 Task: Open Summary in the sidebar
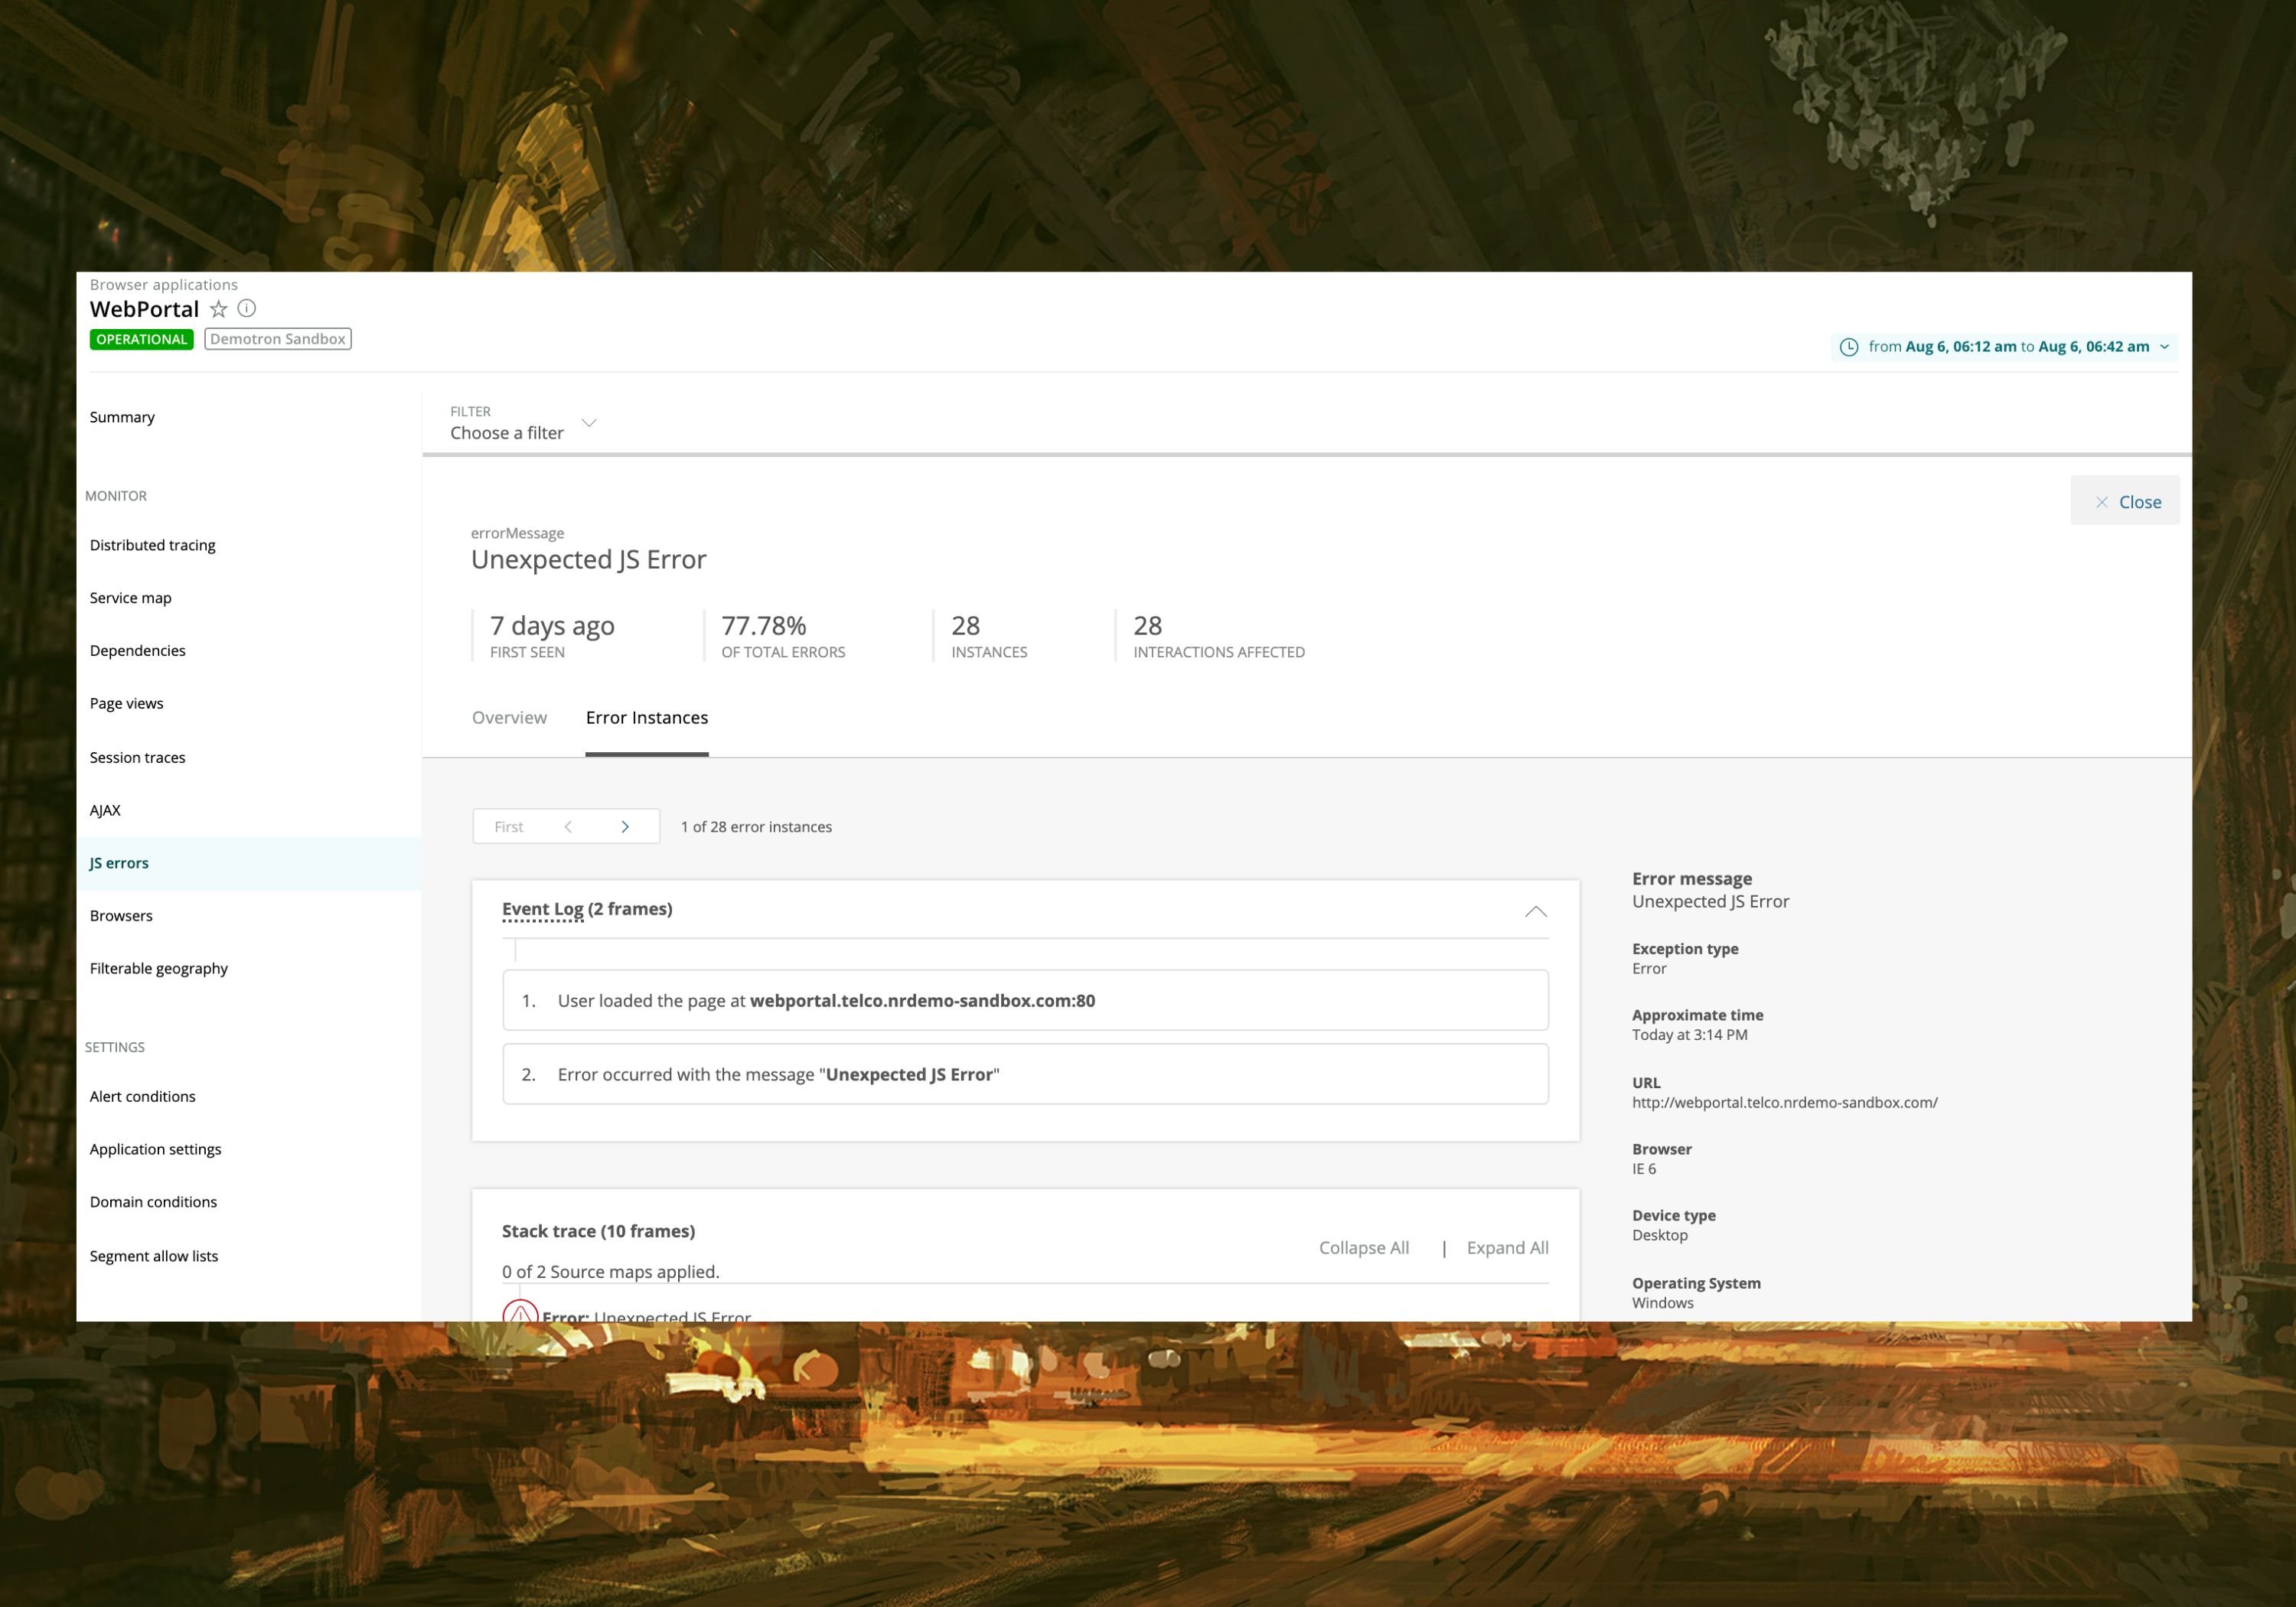pyautogui.click(x=122, y=417)
